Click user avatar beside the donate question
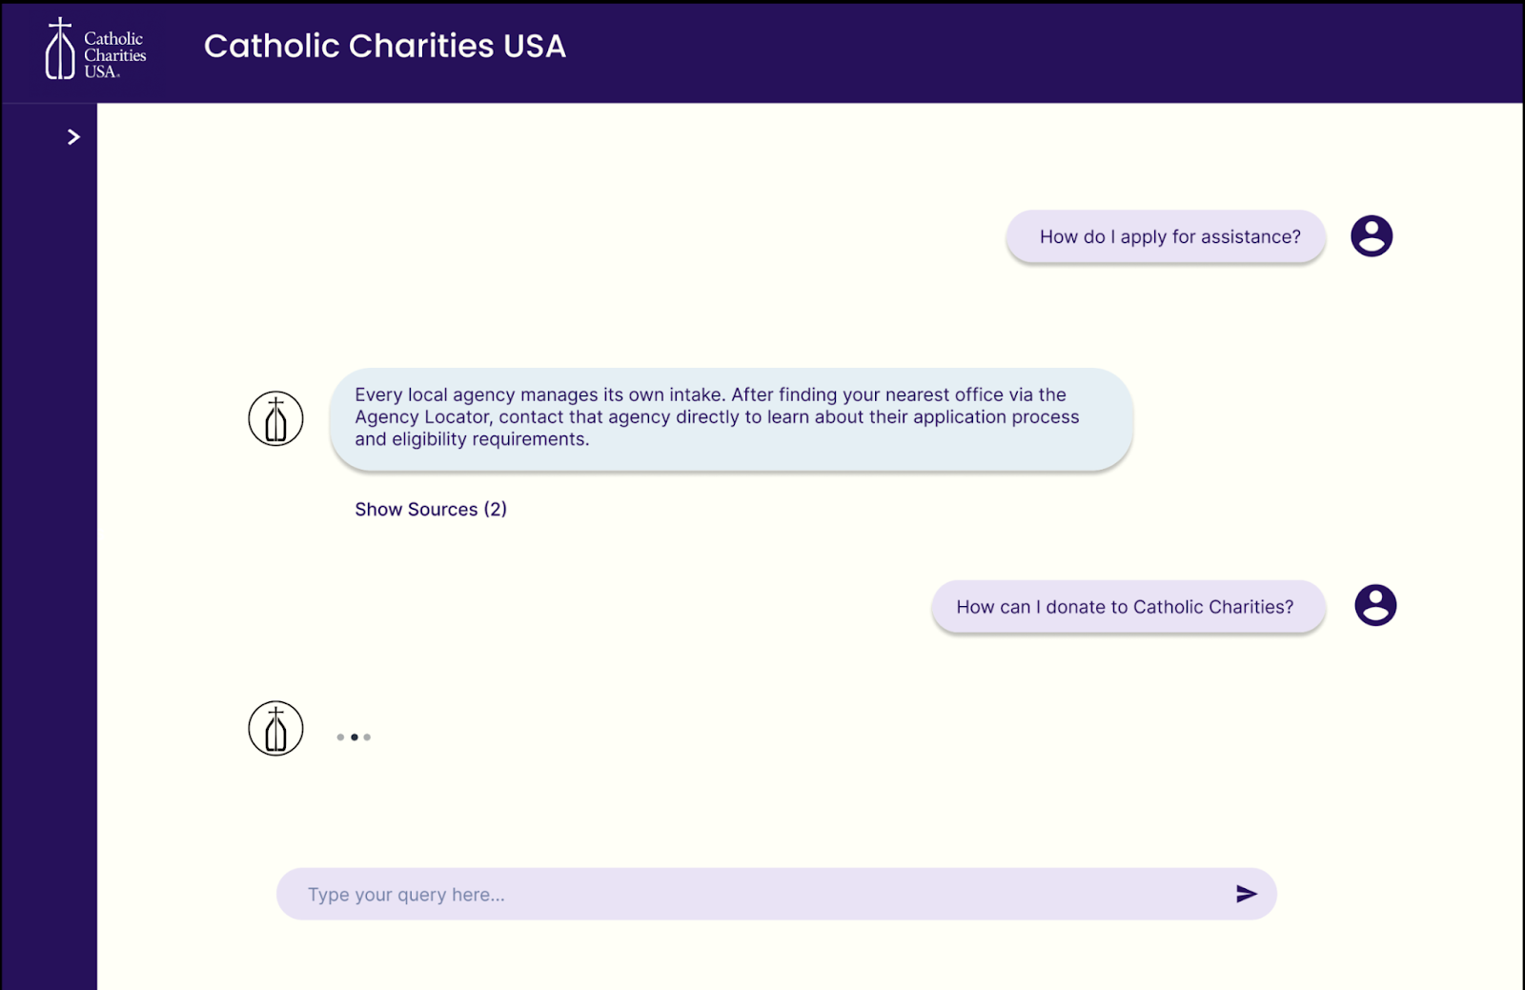 [1375, 605]
